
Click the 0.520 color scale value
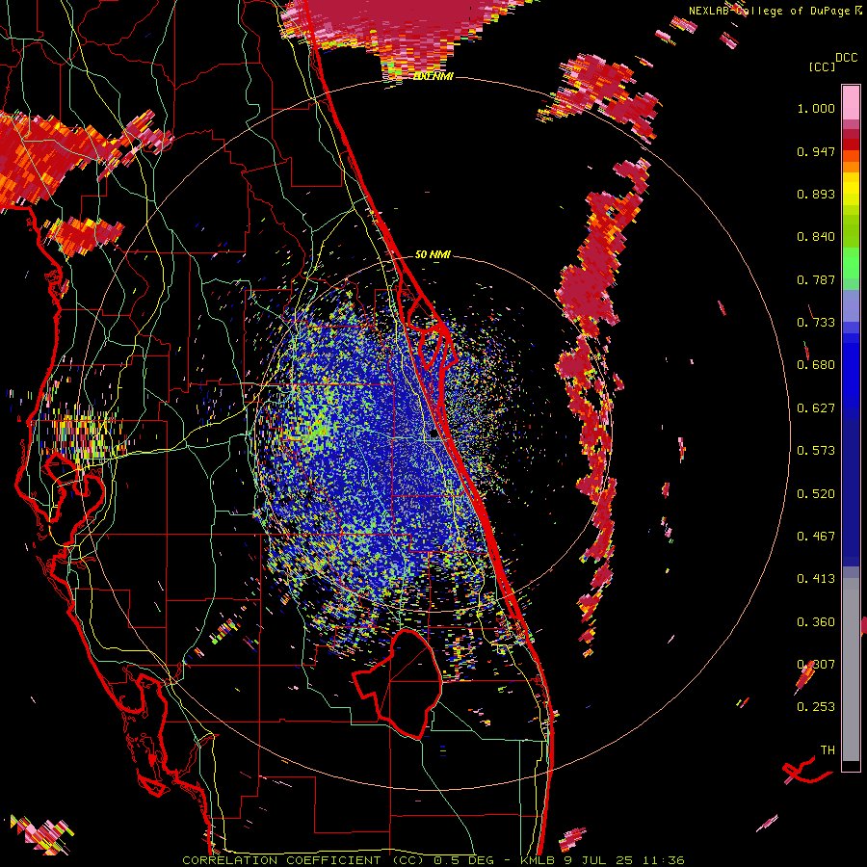[816, 494]
